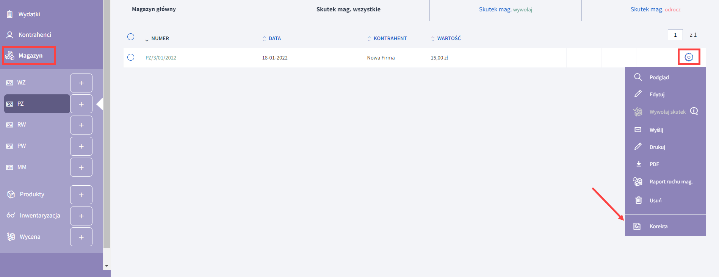Click the trash icon next to Usuń
The height and width of the screenshot is (277, 719).
click(x=638, y=200)
